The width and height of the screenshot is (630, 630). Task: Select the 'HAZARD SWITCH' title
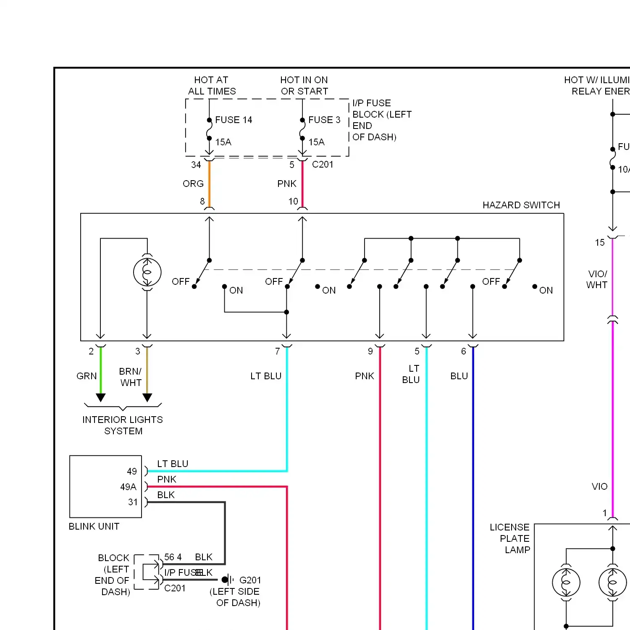point(521,205)
